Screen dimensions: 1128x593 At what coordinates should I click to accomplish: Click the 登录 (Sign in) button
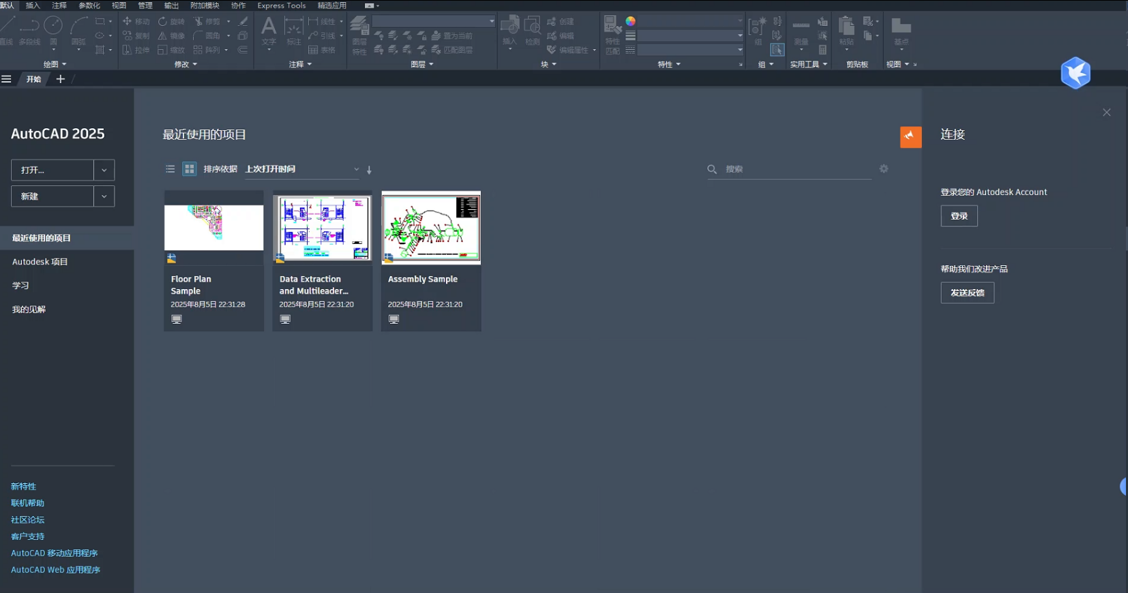[x=959, y=216]
